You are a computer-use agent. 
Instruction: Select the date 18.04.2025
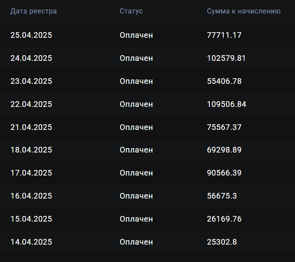pyautogui.click(x=31, y=150)
